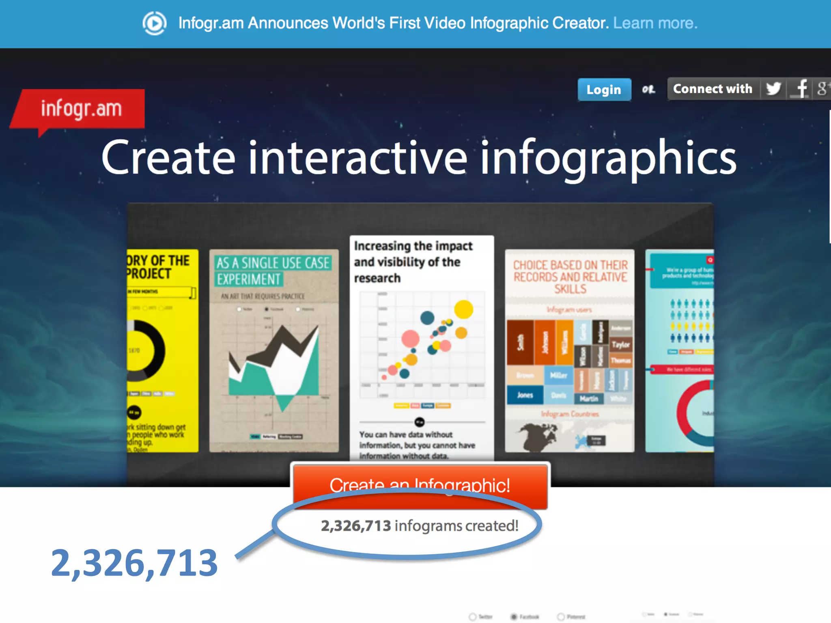Viewport: 831px width, 623px height.
Task: Click the 2,326,713 infograms created text
Action: point(420,526)
